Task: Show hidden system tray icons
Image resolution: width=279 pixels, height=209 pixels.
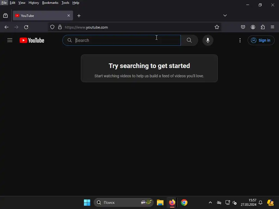Action: coord(210,202)
